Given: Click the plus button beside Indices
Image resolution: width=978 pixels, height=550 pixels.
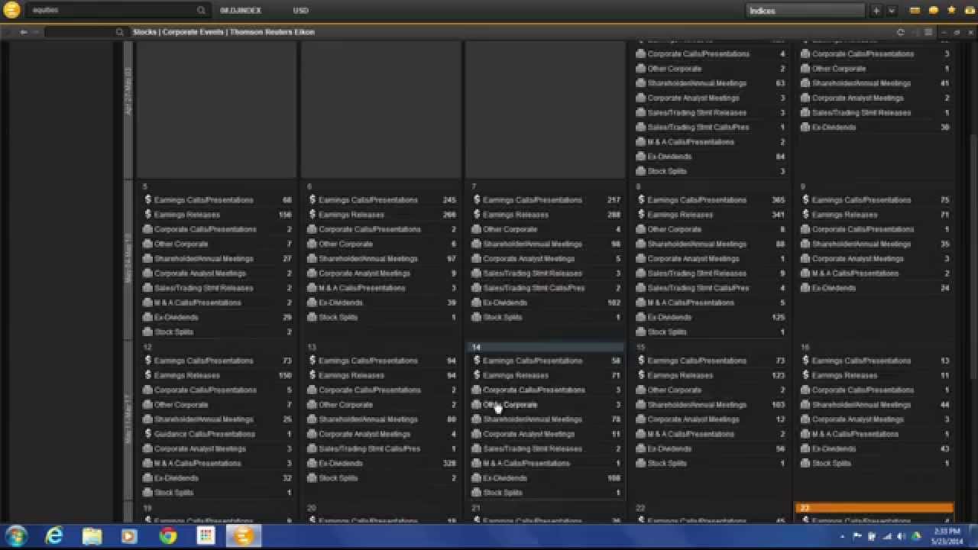Looking at the screenshot, I should tap(876, 11).
